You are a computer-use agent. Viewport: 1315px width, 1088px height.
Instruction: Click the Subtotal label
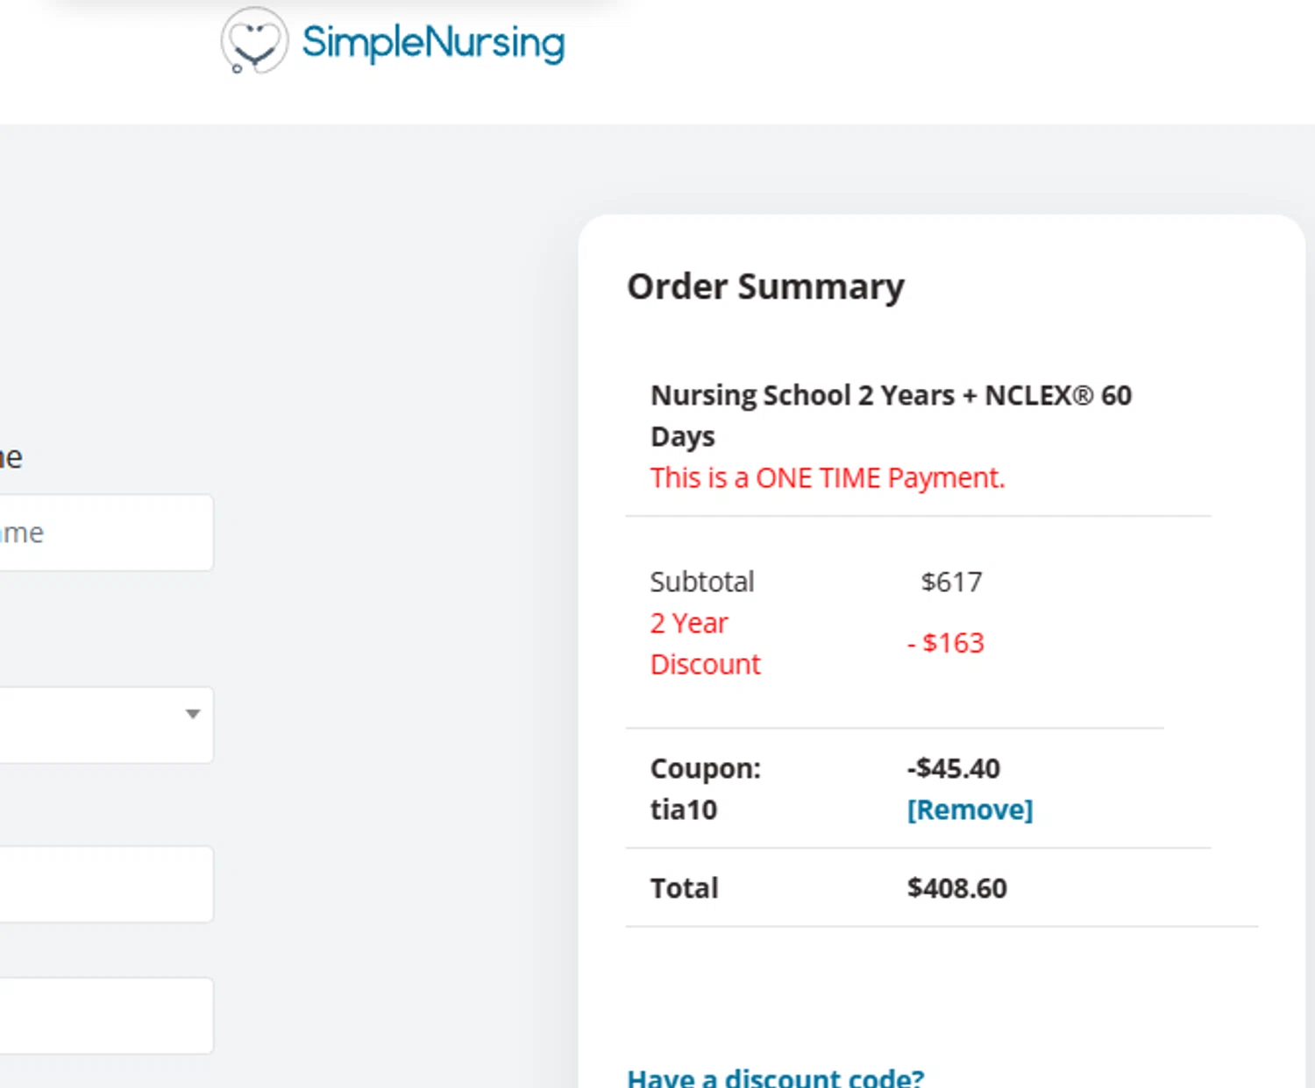pyautogui.click(x=702, y=582)
